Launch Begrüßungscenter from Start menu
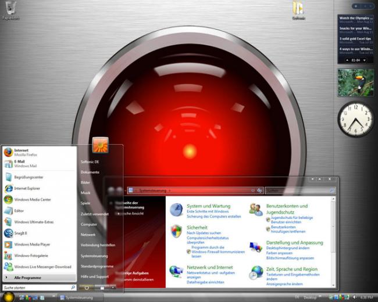Image resolution: width=378 pixels, height=302 pixels. [x=40, y=177]
